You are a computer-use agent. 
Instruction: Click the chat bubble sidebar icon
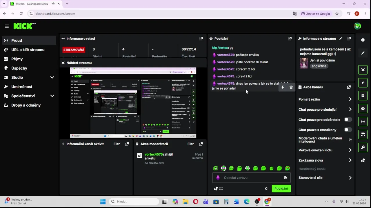363,109
